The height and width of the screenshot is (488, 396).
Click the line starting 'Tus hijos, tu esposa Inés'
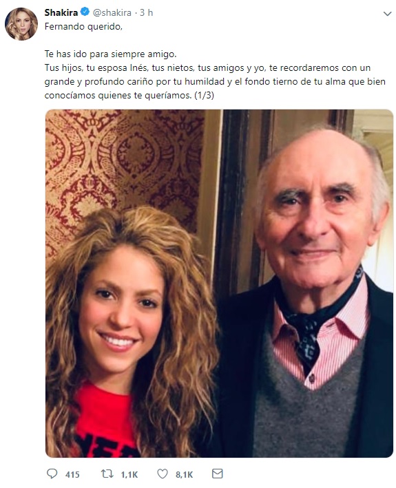coord(207,68)
